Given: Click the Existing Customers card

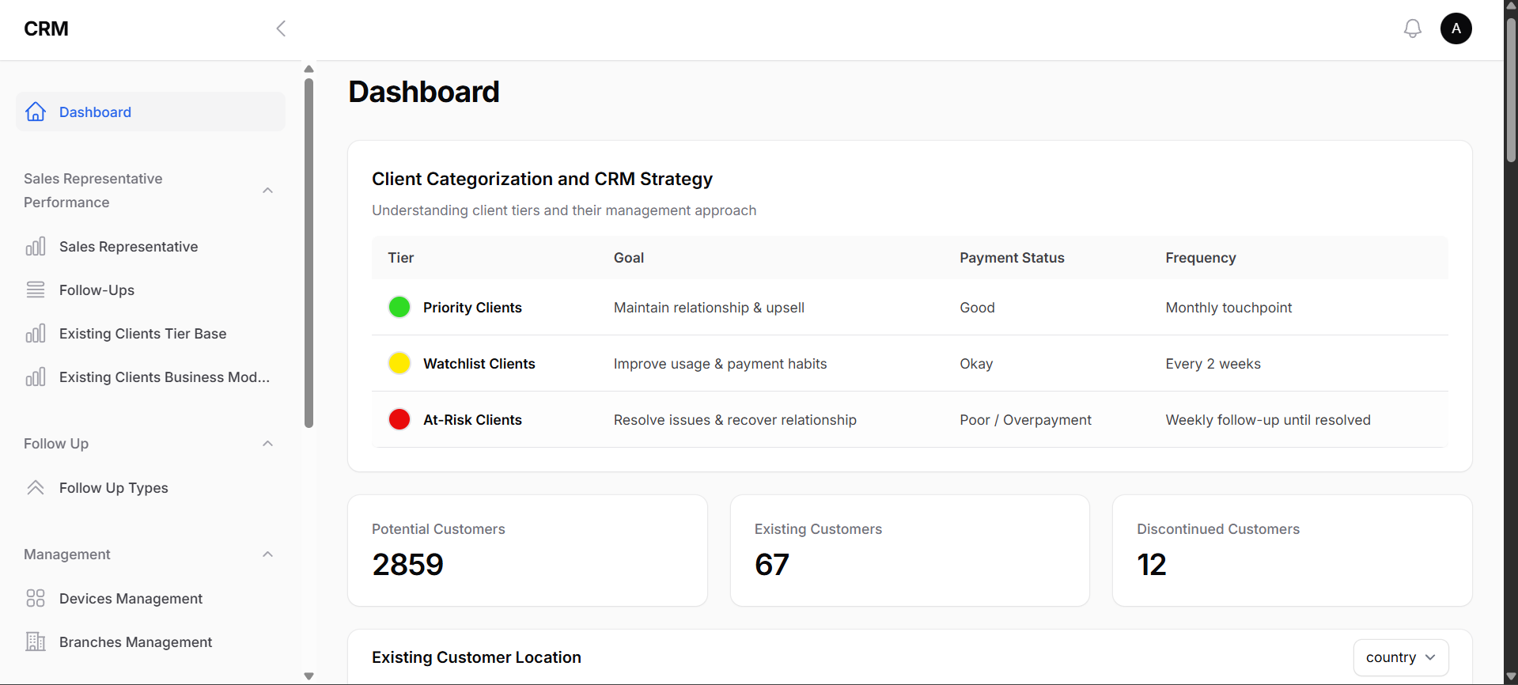Looking at the screenshot, I should [910, 551].
